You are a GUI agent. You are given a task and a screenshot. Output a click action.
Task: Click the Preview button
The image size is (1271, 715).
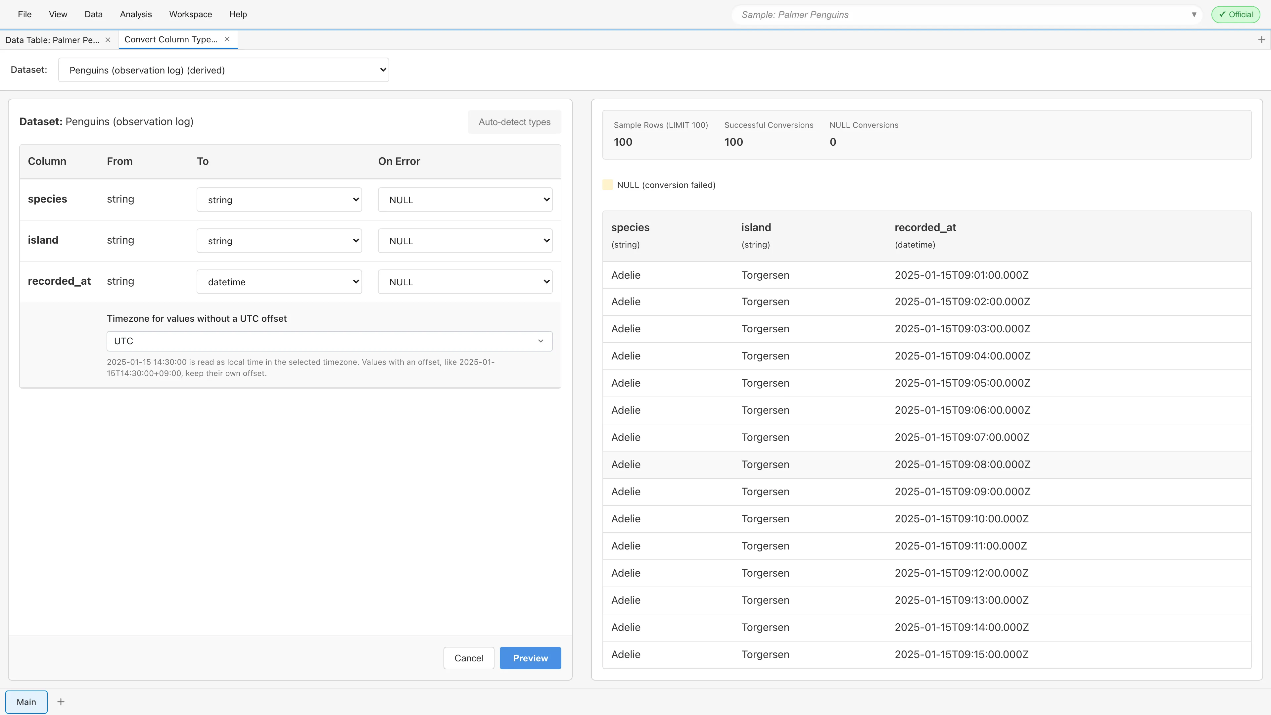coord(530,658)
